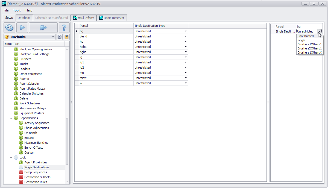Click the fast-forward run all button

(x=43, y=28)
